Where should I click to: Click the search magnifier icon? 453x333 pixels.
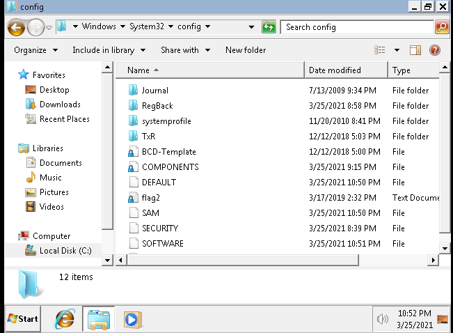[441, 27]
